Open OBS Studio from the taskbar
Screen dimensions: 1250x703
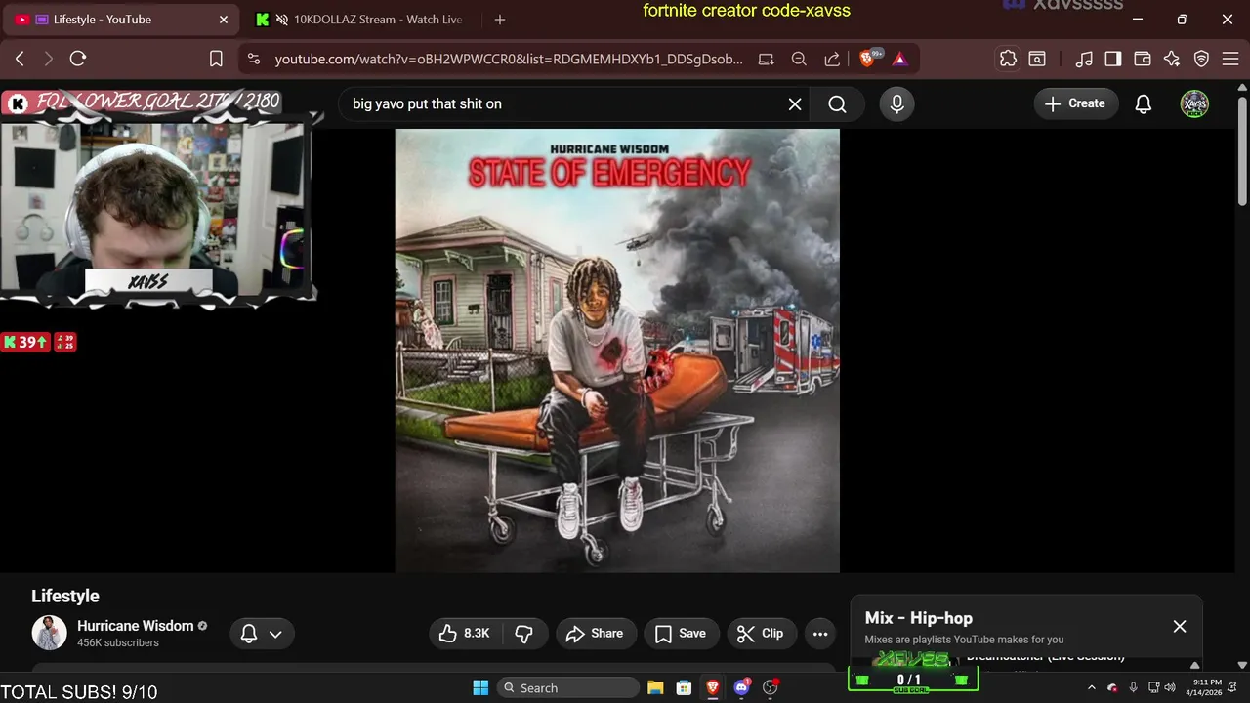[x=771, y=687]
